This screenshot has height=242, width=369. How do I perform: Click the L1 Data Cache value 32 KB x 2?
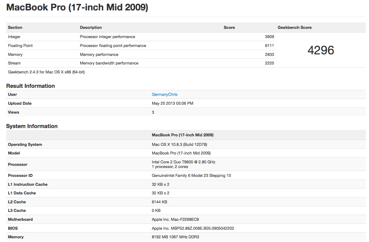tap(161, 193)
